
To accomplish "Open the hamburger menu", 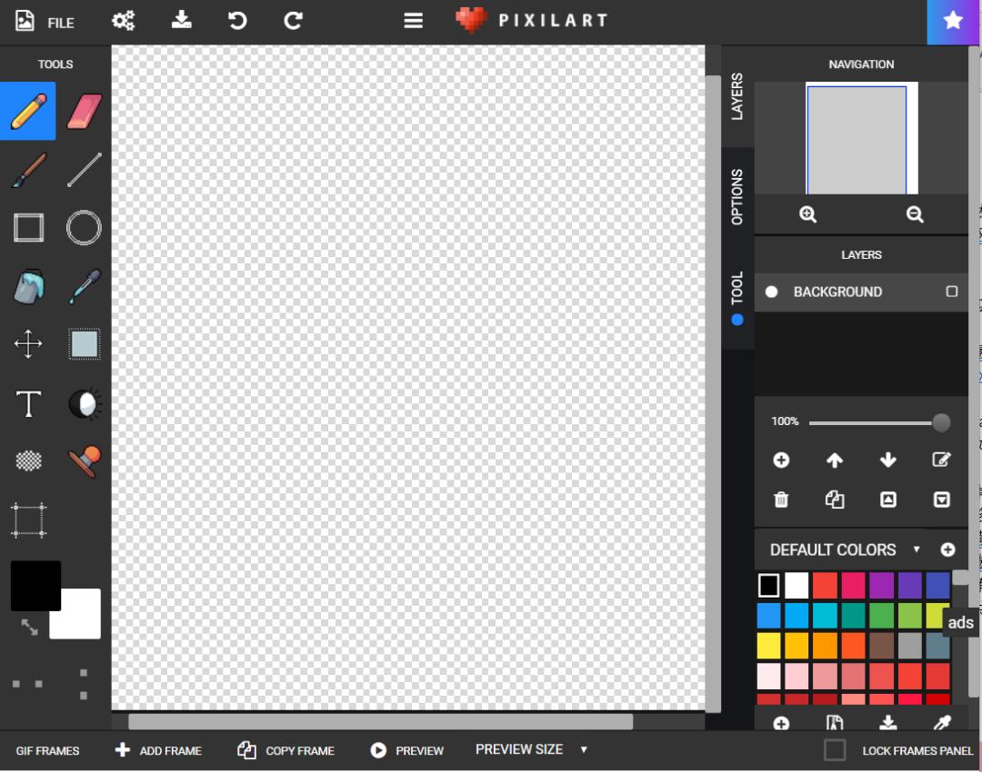I will point(413,21).
